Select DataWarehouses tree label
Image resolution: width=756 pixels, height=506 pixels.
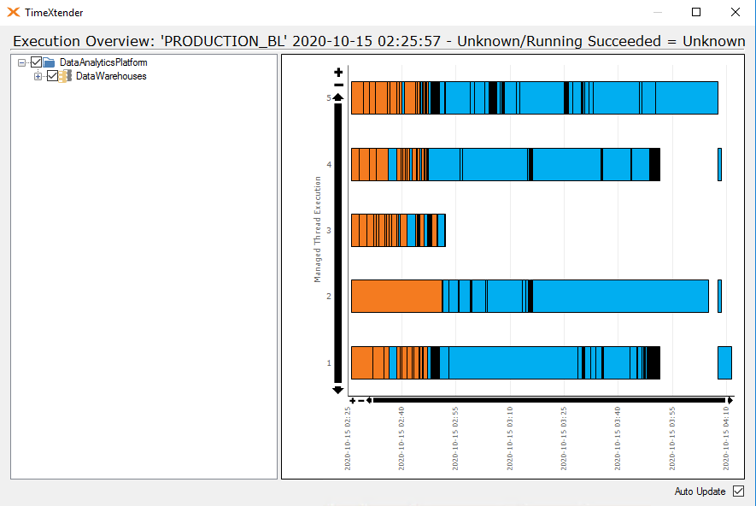[x=111, y=76]
